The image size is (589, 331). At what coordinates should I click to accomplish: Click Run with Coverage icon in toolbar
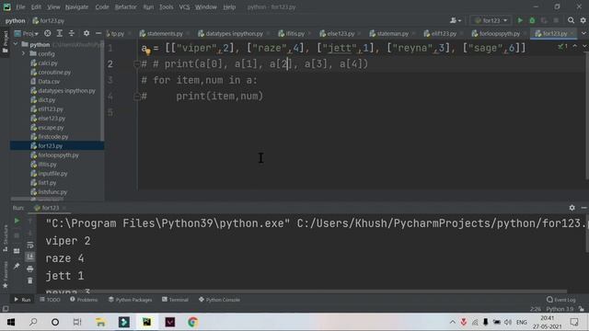coord(544,20)
